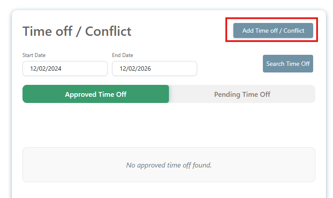Screen dimensions: 333x198
Task: Click the blank area between tabs and results panel
Action: click(169, 125)
